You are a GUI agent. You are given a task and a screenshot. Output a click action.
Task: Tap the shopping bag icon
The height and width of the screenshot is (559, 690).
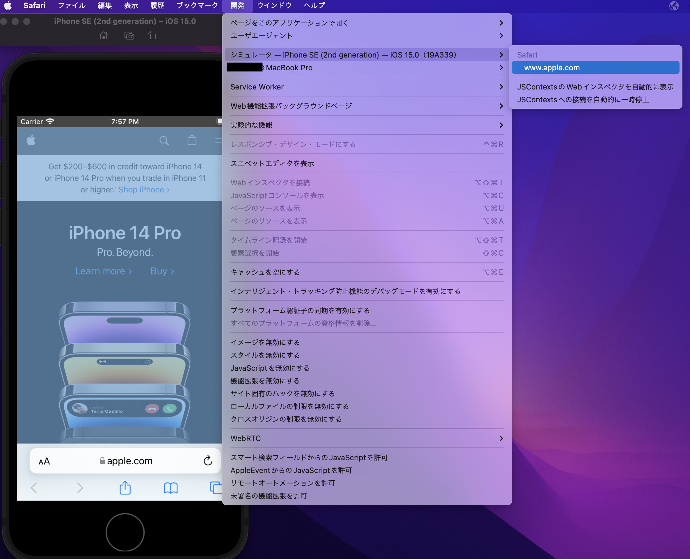pos(192,140)
